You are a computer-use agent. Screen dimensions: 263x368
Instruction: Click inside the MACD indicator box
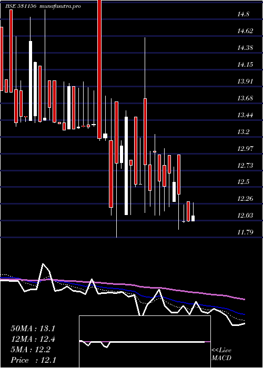pos(145,342)
